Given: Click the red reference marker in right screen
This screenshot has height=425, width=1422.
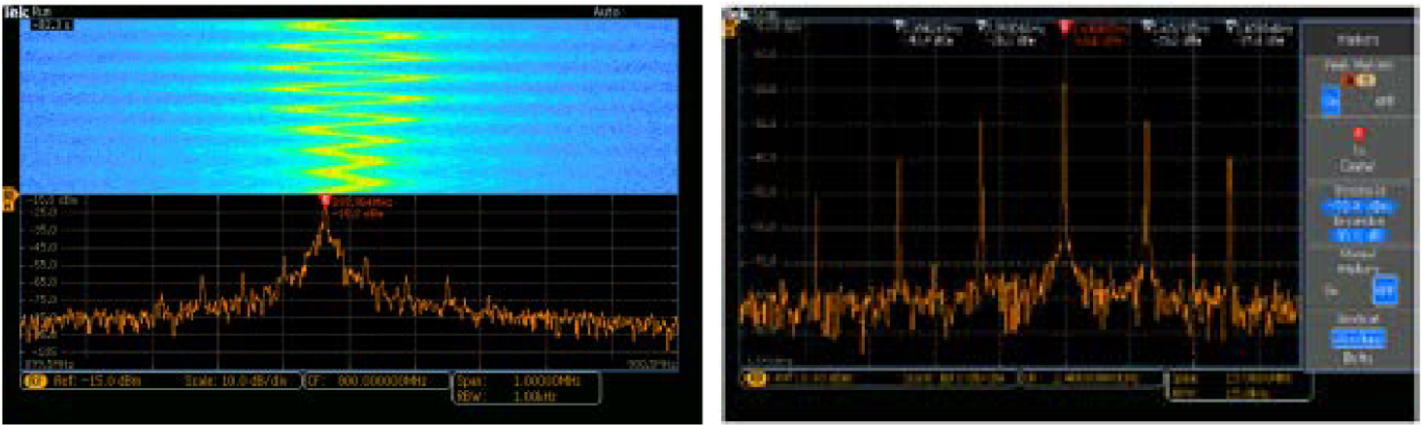Looking at the screenshot, I should tap(1065, 26).
